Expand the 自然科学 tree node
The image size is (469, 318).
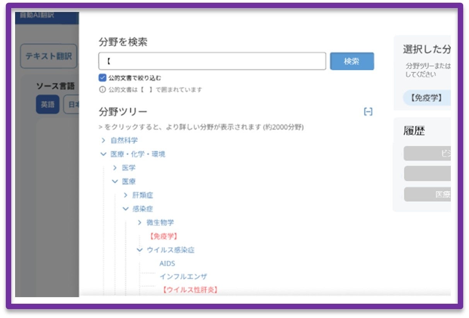[x=103, y=140]
